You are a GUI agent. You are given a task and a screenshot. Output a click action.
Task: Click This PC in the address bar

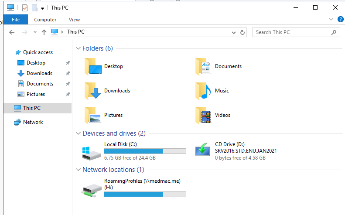tap(76, 32)
